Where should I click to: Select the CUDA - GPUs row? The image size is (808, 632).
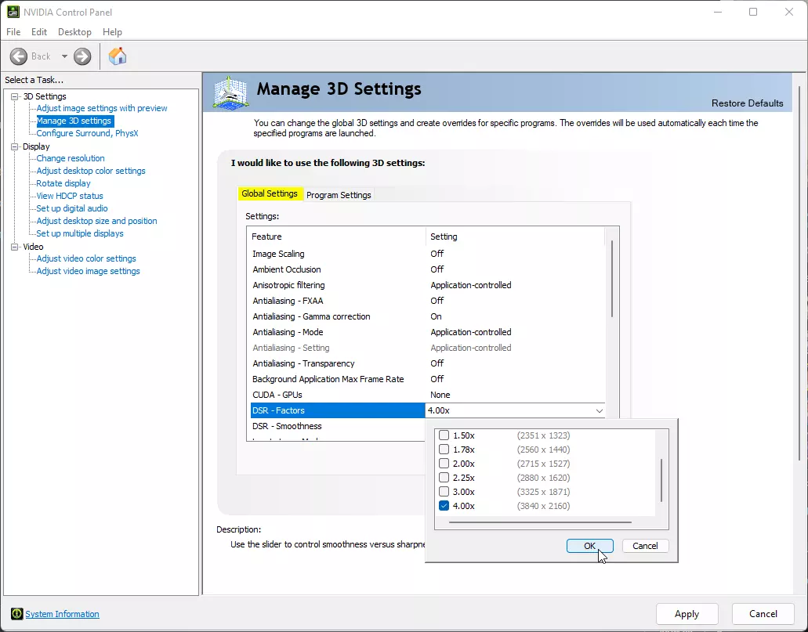426,395
